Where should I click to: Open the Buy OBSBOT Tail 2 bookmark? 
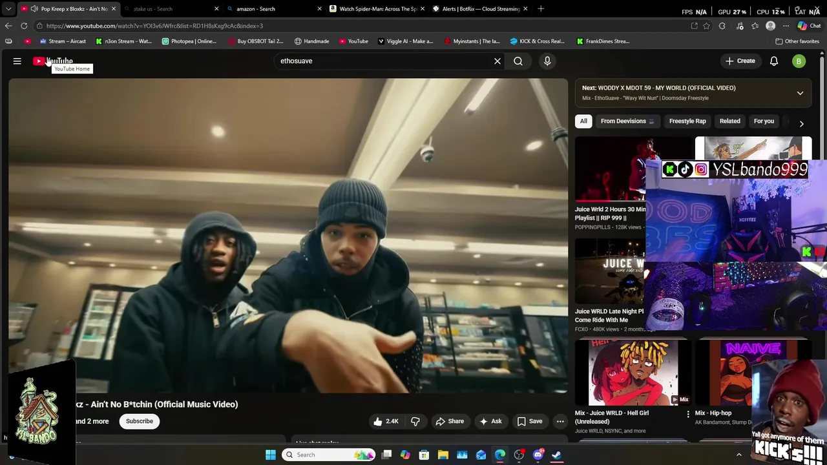[256, 41]
